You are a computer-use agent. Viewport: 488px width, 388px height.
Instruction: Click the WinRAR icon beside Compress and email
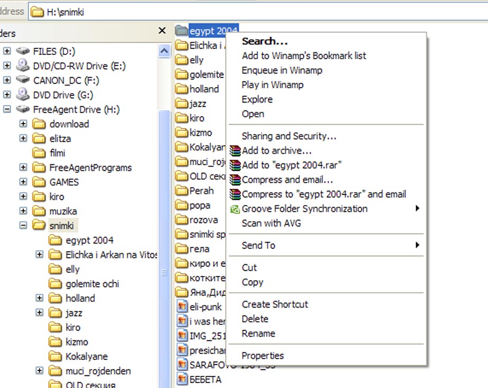(235, 180)
